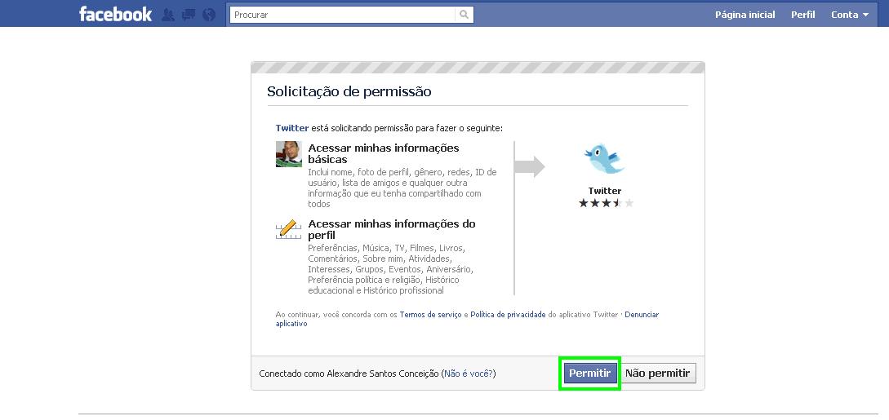
Task: Click the Não é você? link
Action: (x=469, y=374)
